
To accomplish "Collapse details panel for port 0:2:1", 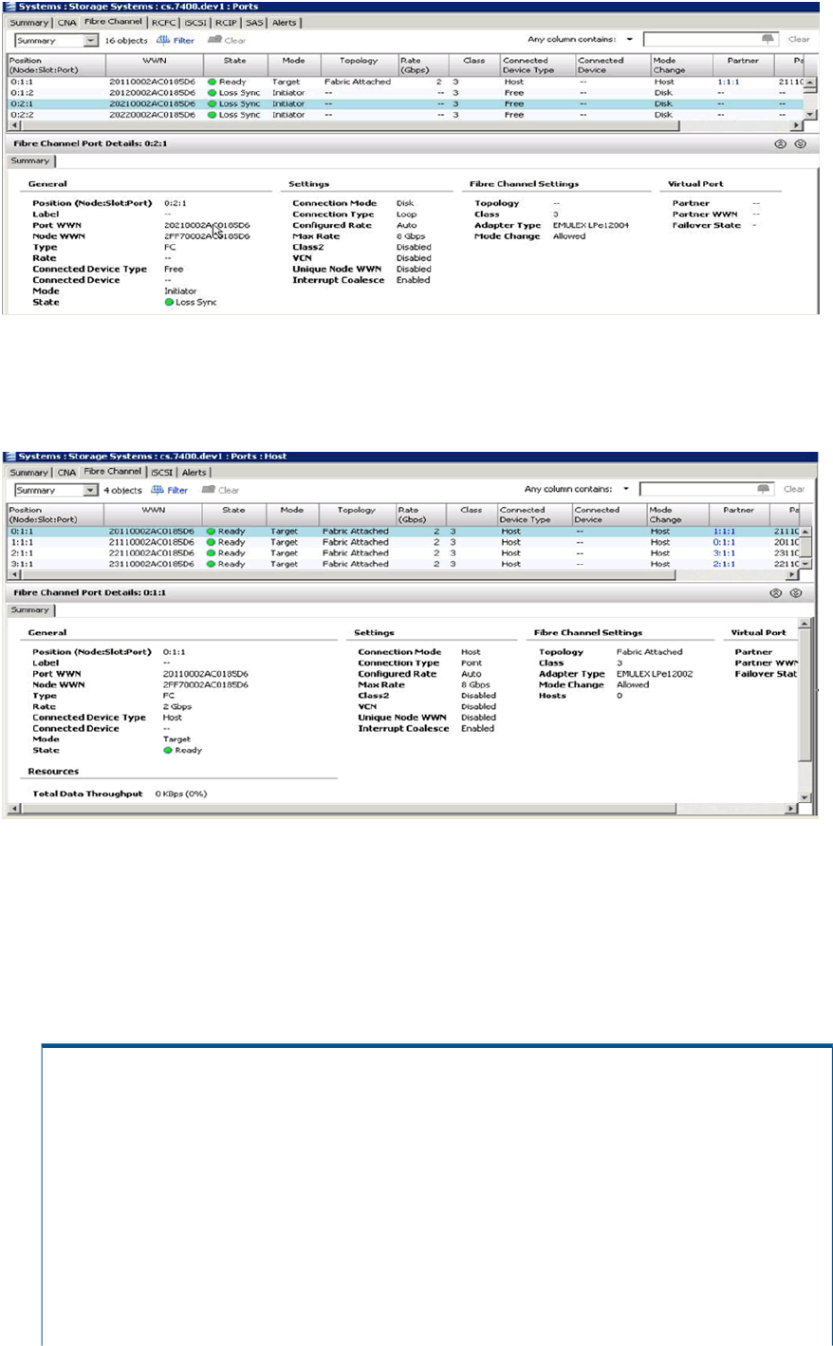I will (780, 144).
